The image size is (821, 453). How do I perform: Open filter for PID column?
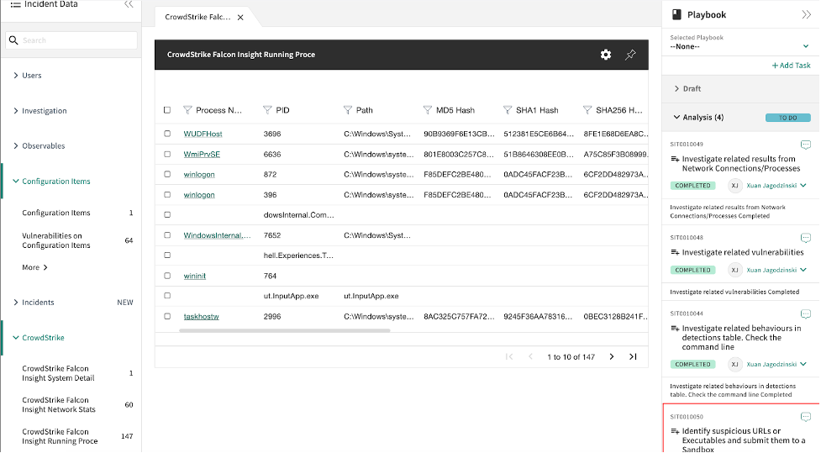267,110
